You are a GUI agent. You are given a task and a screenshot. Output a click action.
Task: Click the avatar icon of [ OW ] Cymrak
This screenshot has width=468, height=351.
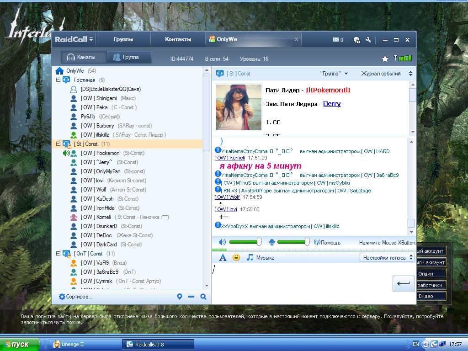tap(74, 281)
